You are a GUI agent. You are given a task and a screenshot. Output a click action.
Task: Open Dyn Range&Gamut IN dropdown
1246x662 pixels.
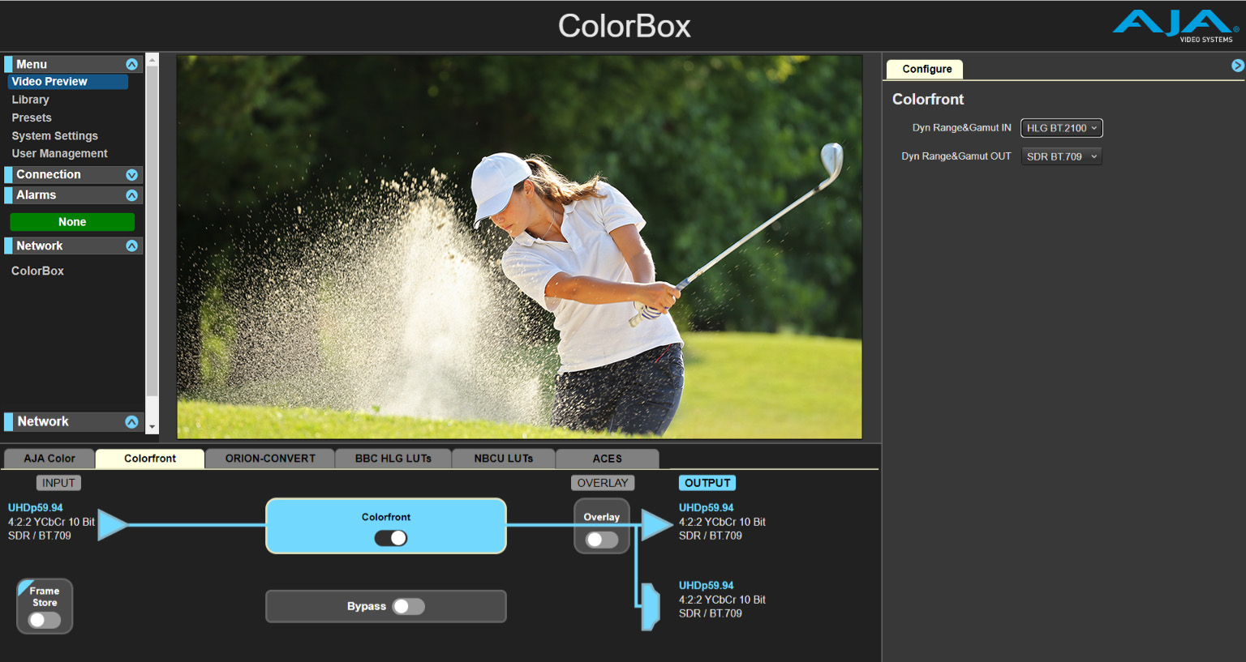[x=1061, y=128]
